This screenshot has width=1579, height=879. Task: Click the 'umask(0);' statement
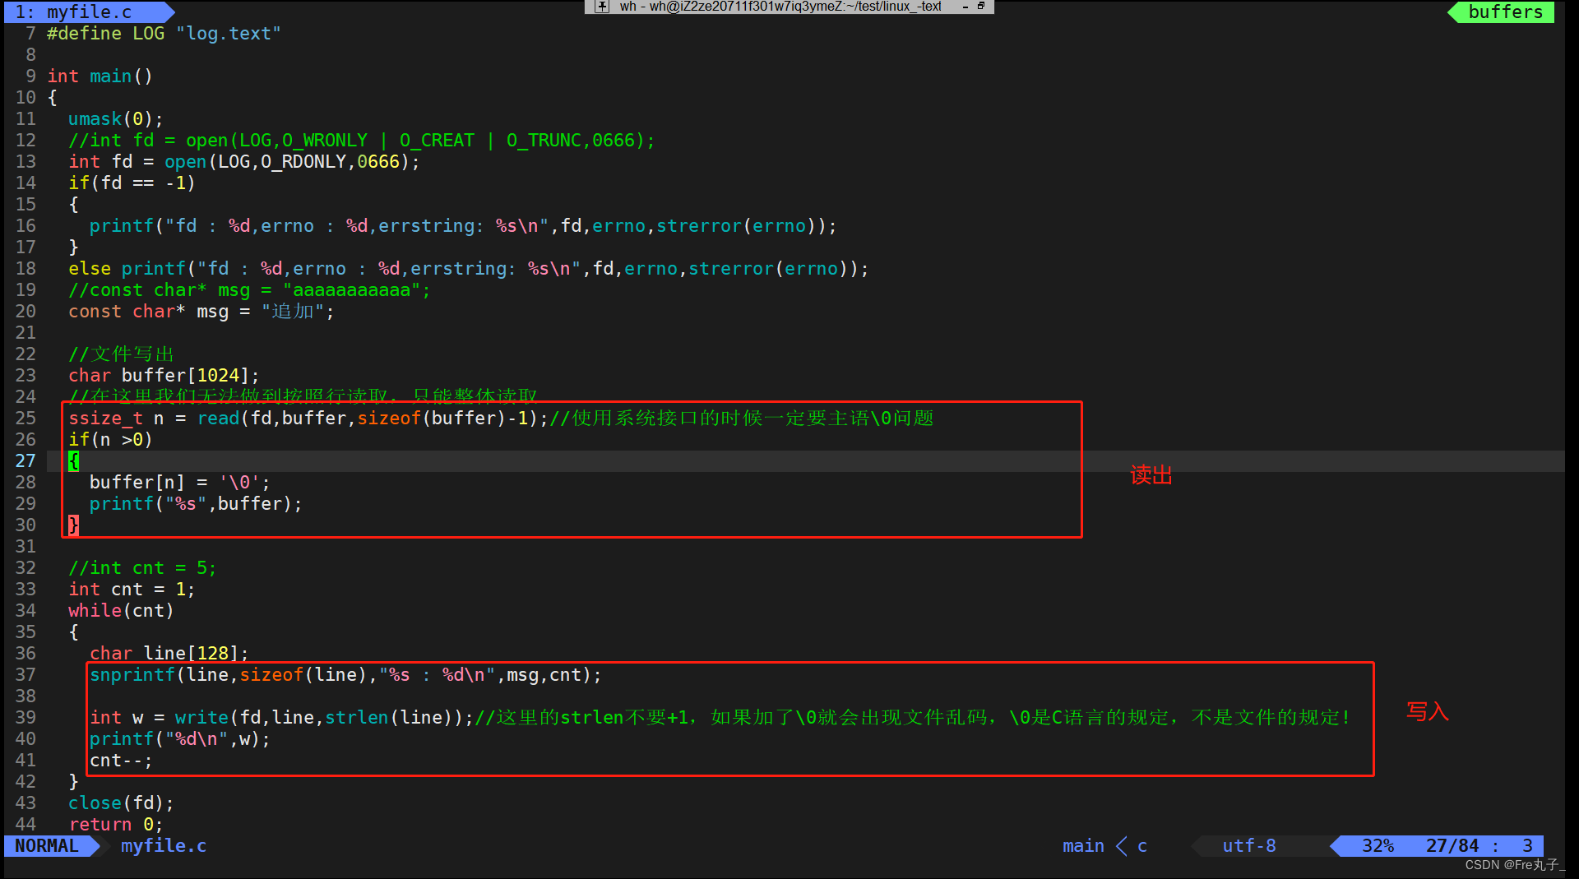(x=115, y=119)
